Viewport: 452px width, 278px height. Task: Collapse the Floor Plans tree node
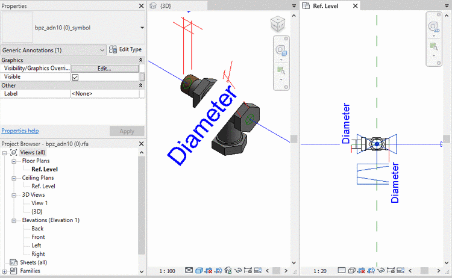(x=13, y=161)
